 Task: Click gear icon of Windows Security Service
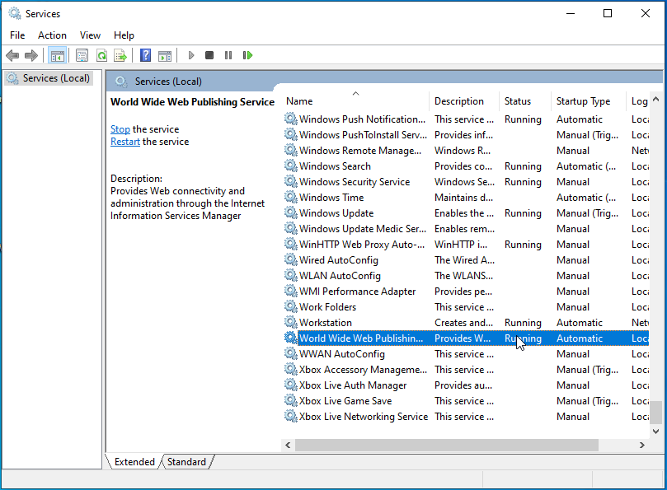click(x=291, y=181)
